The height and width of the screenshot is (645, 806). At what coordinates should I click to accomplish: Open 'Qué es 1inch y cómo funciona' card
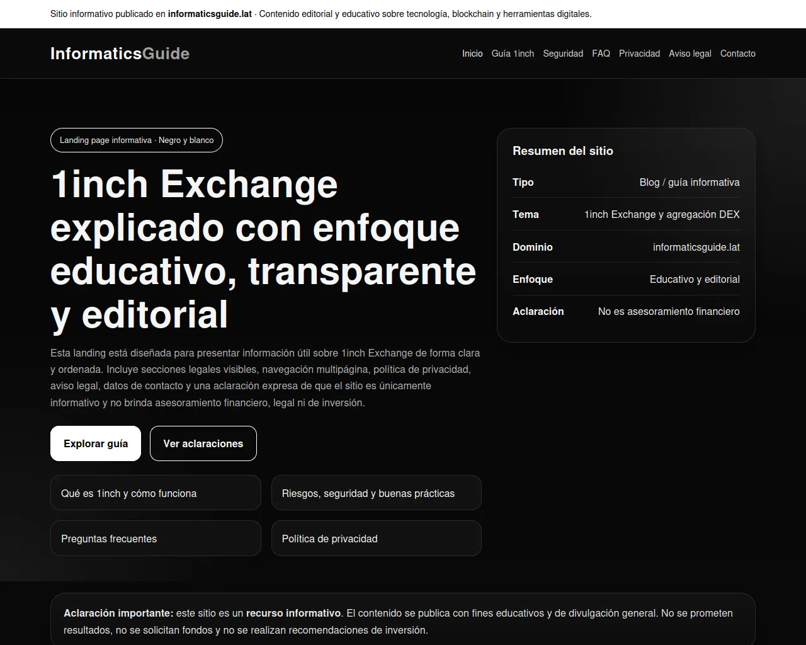tap(156, 493)
